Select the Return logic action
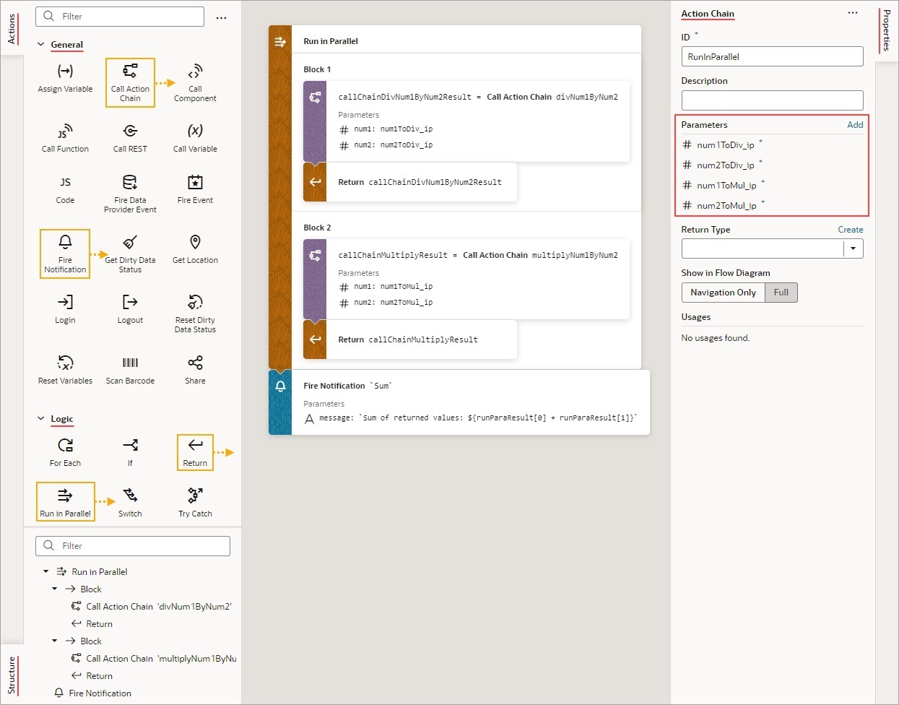This screenshot has height=705, width=899. pyautogui.click(x=195, y=452)
